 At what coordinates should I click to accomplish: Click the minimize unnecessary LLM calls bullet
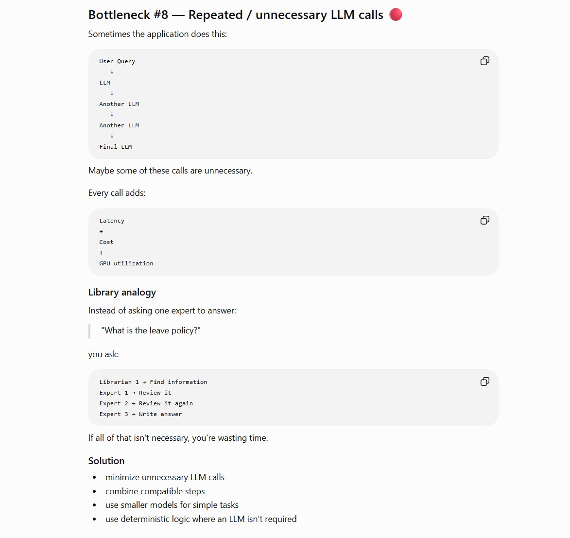pos(165,477)
